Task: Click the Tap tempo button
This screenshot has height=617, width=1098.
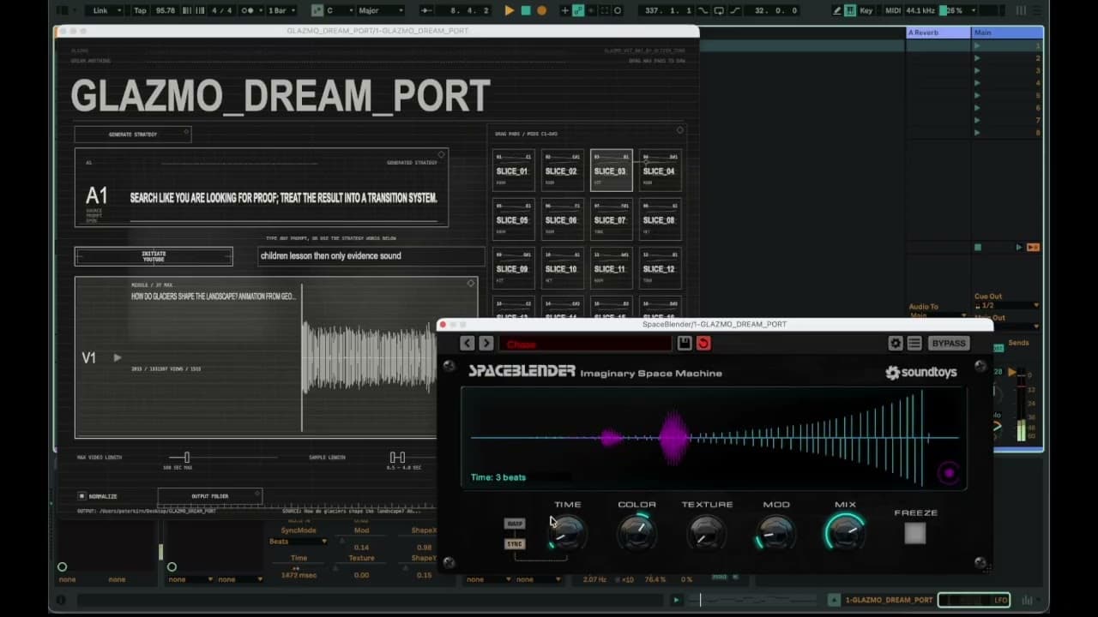Action: pos(140,10)
